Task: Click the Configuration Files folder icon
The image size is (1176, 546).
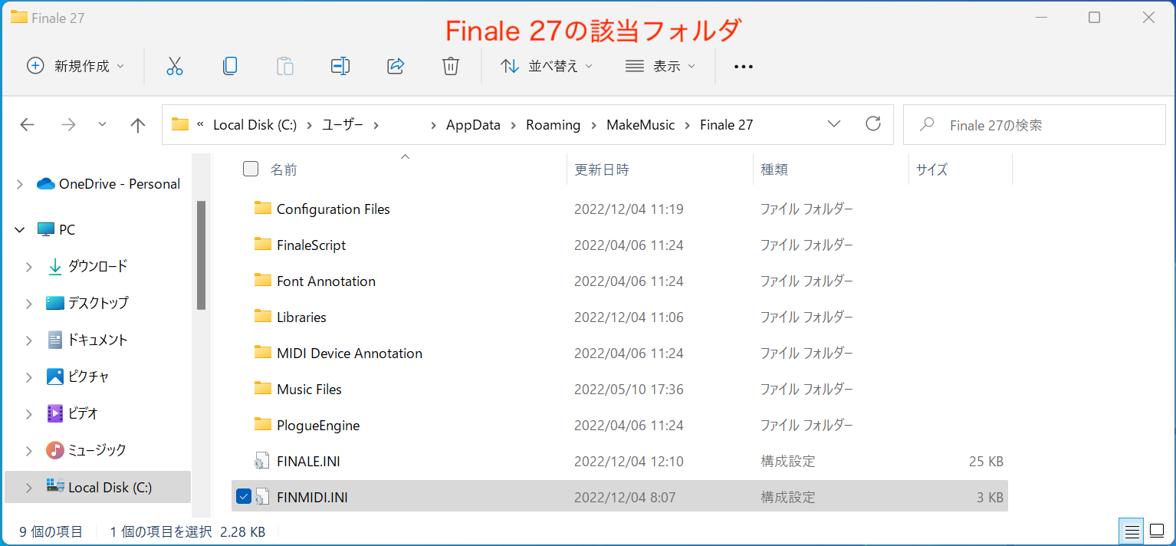Action: [x=263, y=209]
